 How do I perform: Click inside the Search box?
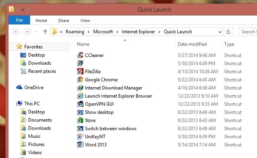point(247,32)
